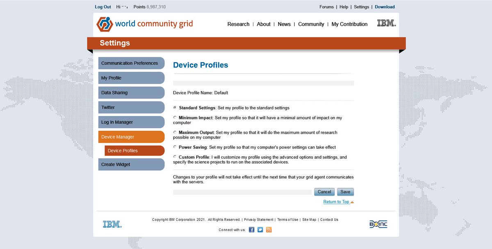Select Device Profiles sub-item
This screenshot has width=492, height=249.
click(x=134, y=151)
